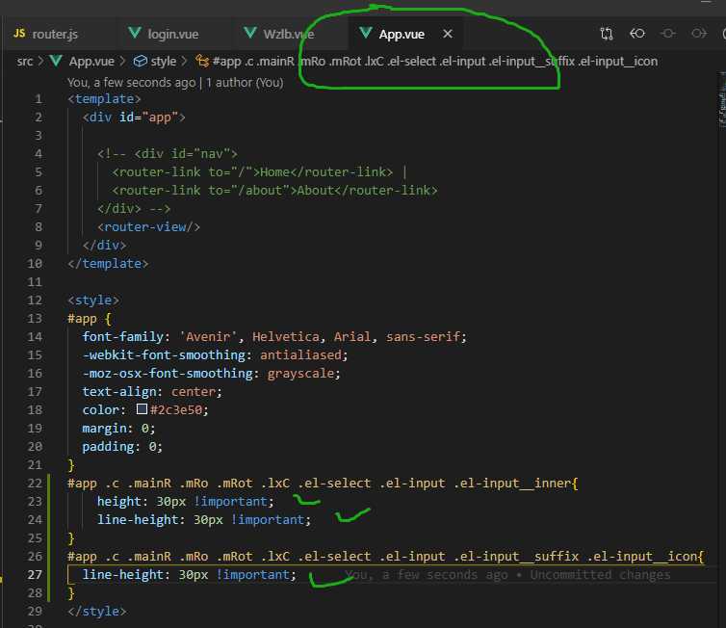Click the JS file icon on router.js tab
Image resolution: width=726 pixels, height=628 pixels.
click(19, 34)
